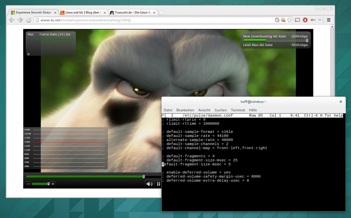Screen dimensions: 351x218
Task: Click the blocked plugin icon in address bar
Action: [x=277, y=20]
